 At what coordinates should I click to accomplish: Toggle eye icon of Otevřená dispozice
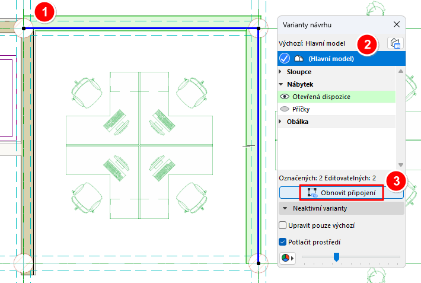point(285,97)
